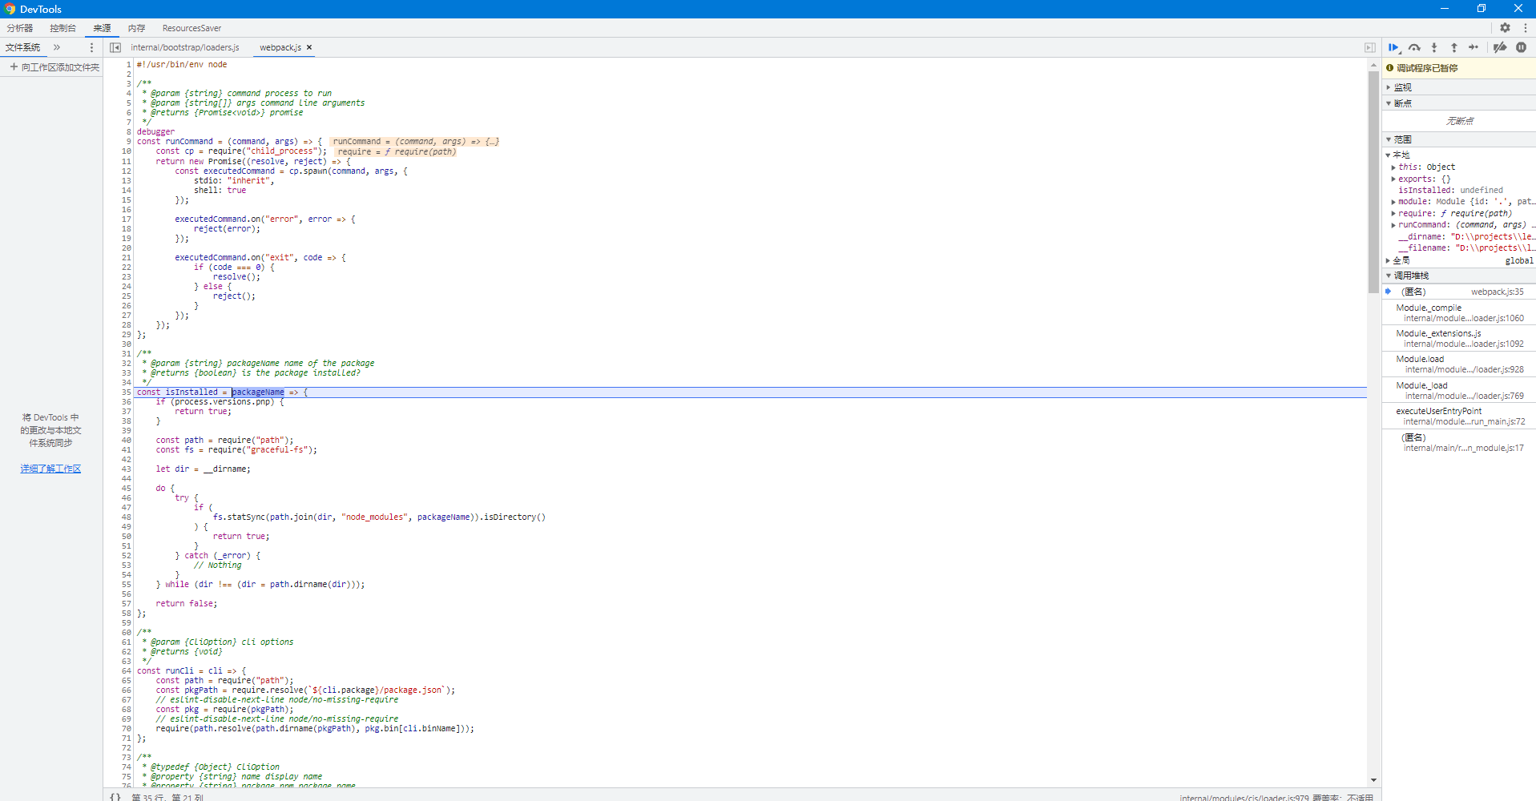Click the __dirname scope entry
Image resolution: width=1536 pixels, height=801 pixels.
[x=1466, y=237]
